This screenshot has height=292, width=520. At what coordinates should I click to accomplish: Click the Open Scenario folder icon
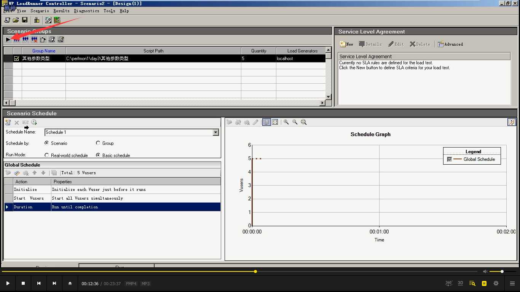coord(16,20)
